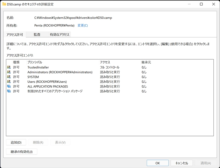
Task: Select the Users (ROCKHOPPER¥Users) entry
Action: [110, 82]
